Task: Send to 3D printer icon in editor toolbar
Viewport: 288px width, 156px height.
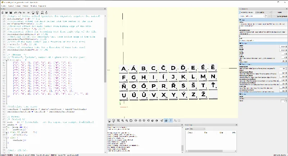Action: pos(46,13)
